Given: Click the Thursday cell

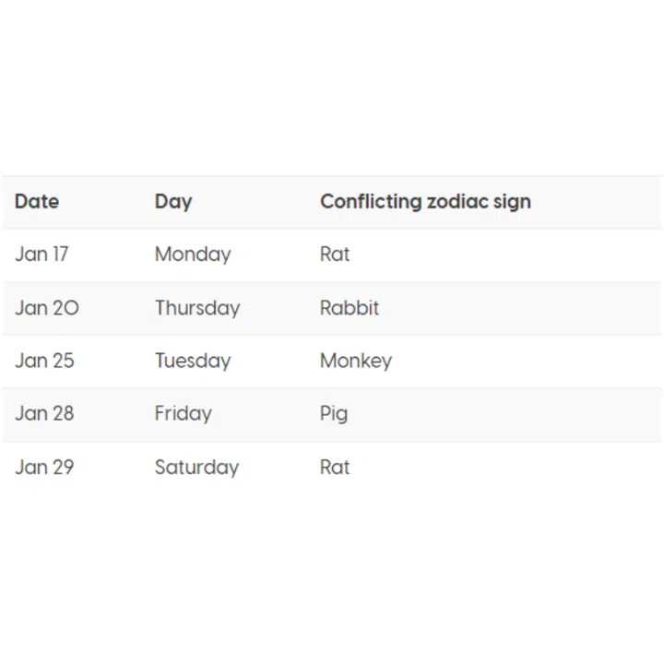Looking at the screenshot, I should tap(197, 308).
